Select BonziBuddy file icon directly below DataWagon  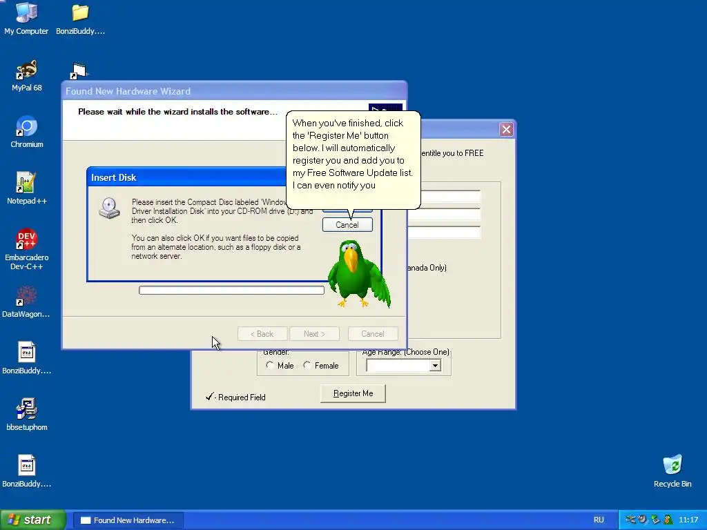[27, 358]
